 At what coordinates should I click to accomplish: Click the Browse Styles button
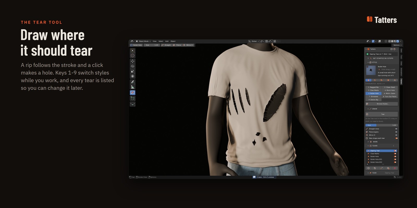[x=382, y=104]
